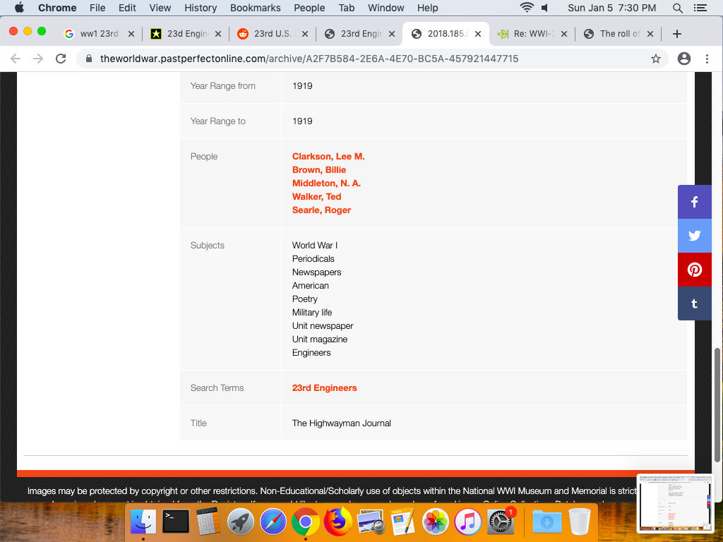723x542 pixels.
Task: Open Chrome profile avatar icon
Action: point(683,59)
